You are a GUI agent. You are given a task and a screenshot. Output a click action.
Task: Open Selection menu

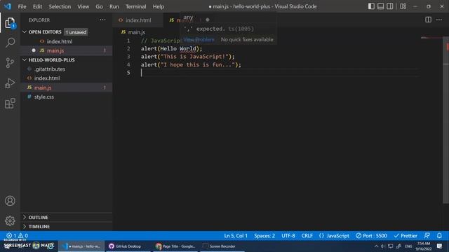click(60, 6)
